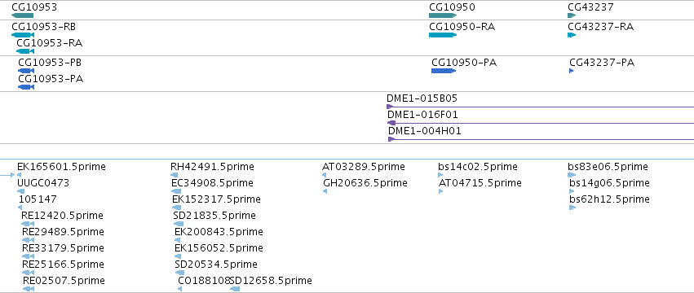Select the DME1-015B05 feature arrowhead
Screen dimensions: 694x293
(x=390, y=107)
